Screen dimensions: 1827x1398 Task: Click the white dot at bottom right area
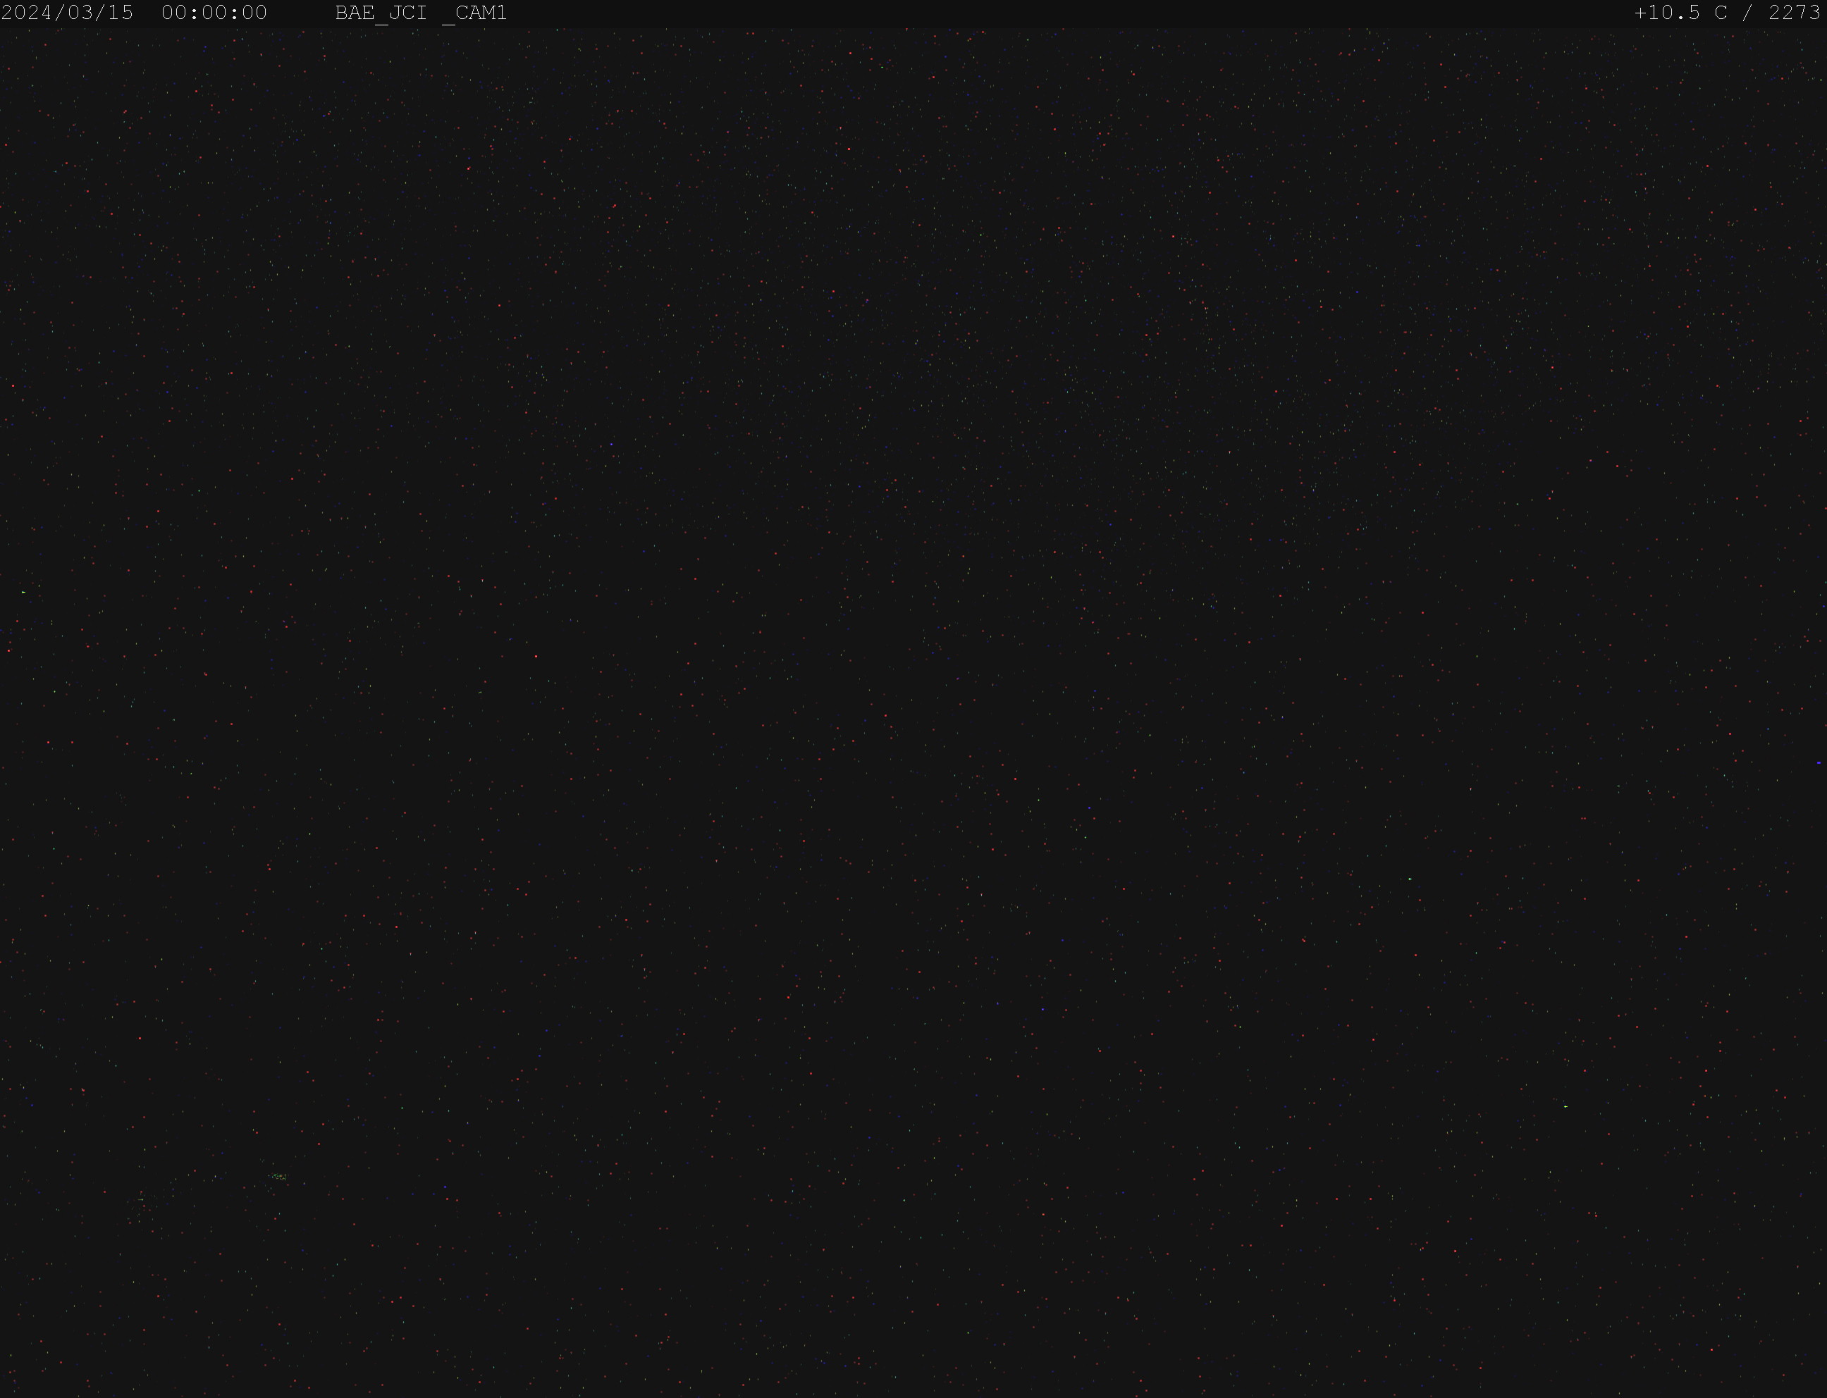1565,1107
